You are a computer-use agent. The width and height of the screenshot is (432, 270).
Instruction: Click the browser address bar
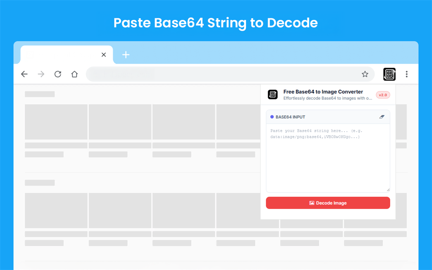[x=230, y=74]
